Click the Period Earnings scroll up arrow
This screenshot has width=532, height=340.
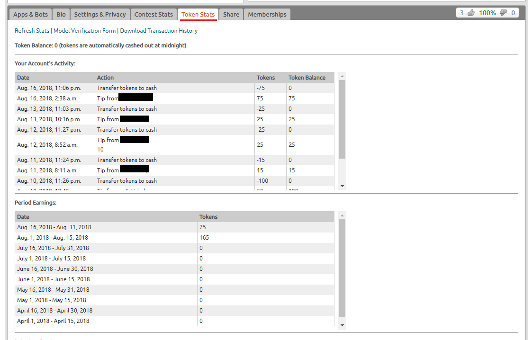tap(343, 215)
